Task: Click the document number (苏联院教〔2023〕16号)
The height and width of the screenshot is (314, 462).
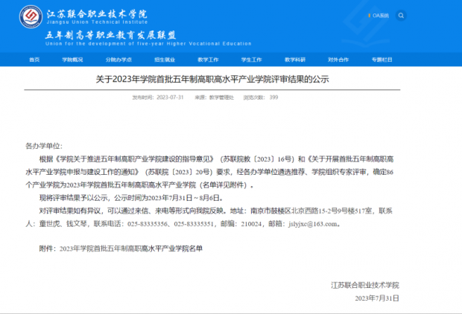Action: pos(257,159)
